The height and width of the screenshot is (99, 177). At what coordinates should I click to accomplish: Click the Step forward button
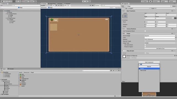coord(89,1)
